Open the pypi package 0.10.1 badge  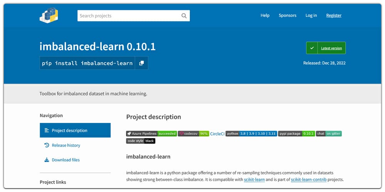296,134
